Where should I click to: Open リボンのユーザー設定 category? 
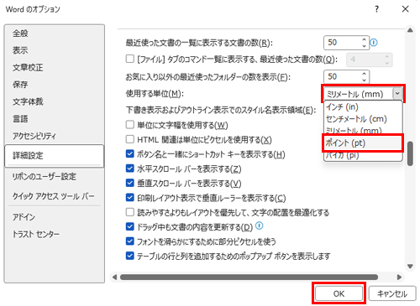55,177
